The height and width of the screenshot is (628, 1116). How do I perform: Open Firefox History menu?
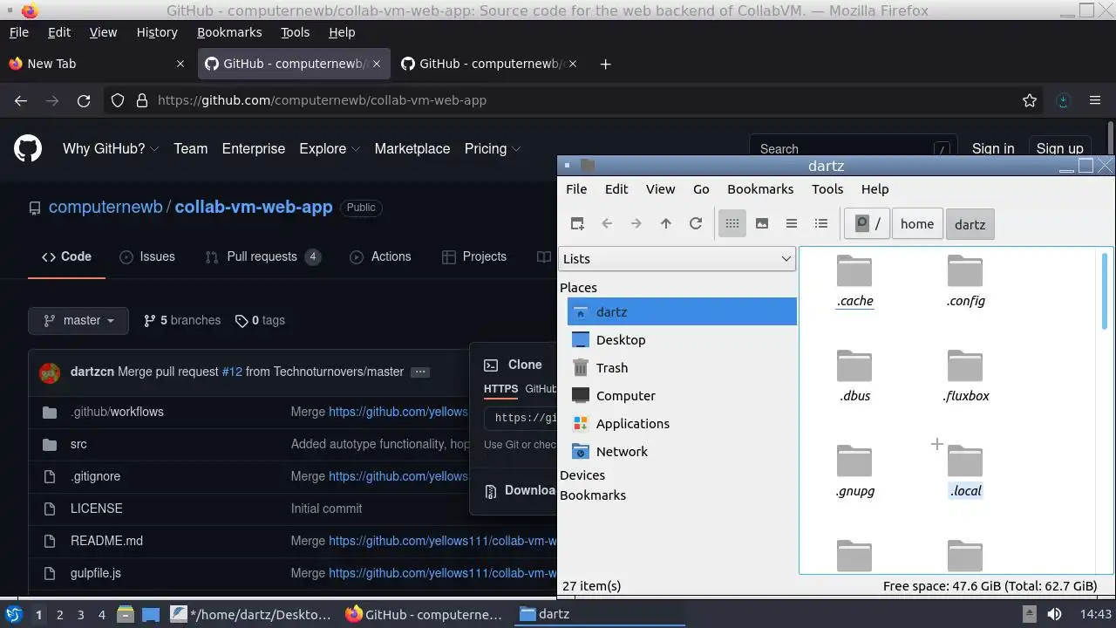pos(157,32)
